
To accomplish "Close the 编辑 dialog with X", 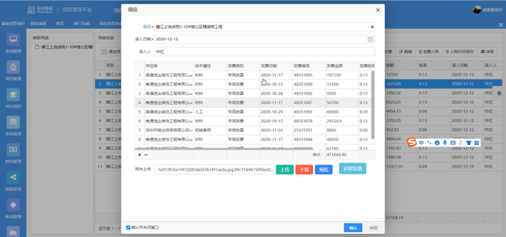I will point(378,10).
